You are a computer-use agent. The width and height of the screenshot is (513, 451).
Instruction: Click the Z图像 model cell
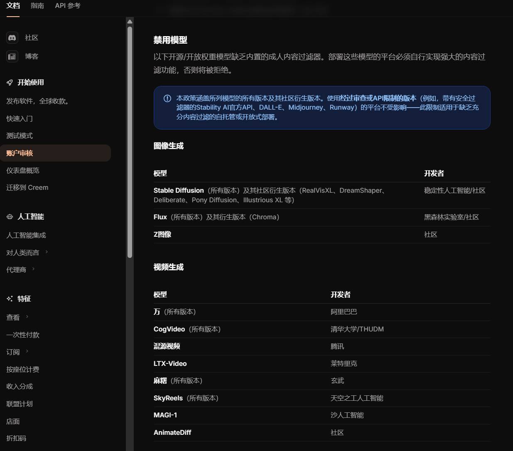point(162,234)
